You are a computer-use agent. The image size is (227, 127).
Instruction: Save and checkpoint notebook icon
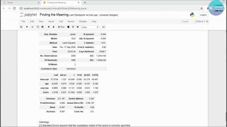(x=21, y=27)
